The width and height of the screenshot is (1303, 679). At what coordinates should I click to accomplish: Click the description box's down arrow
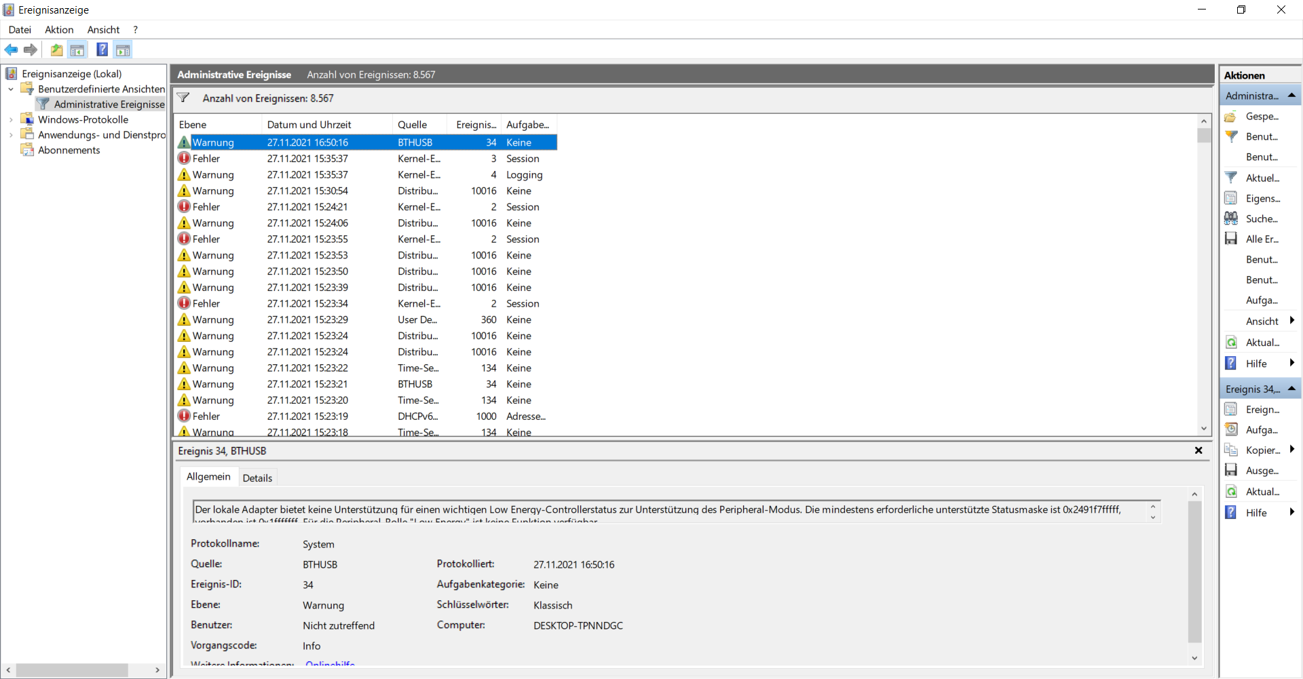1153,518
